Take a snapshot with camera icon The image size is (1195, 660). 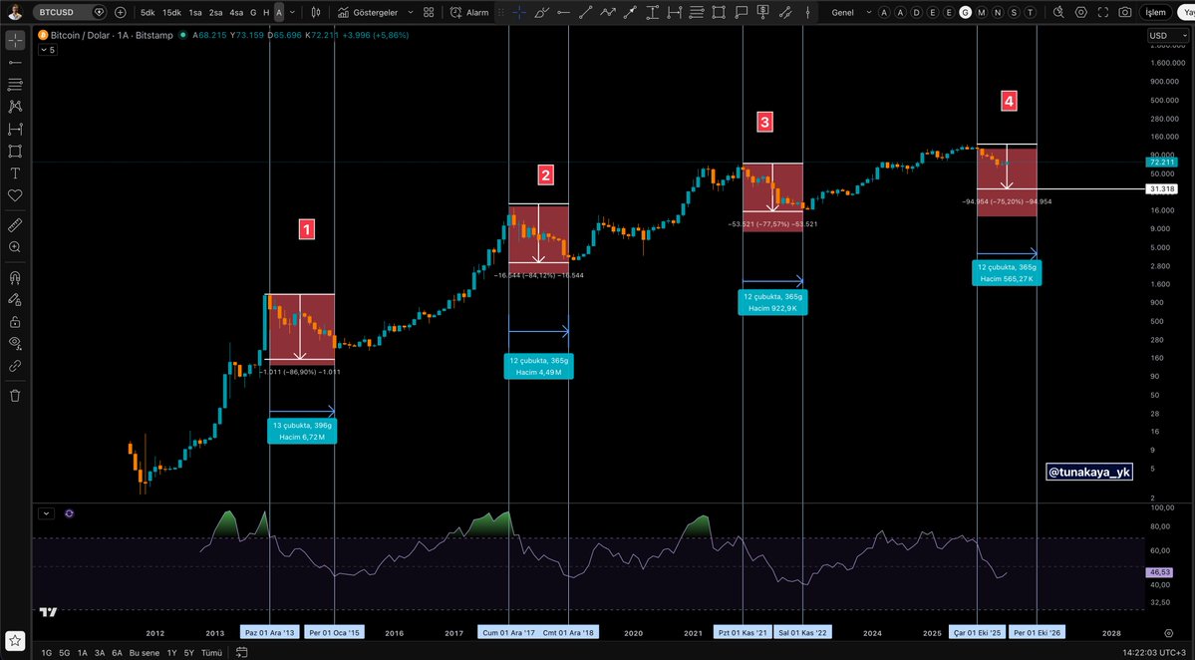tap(1125, 12)
